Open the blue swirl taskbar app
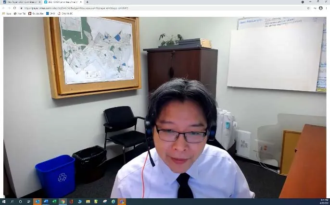This screenshot has height=205, width=330. pos(79,202)
